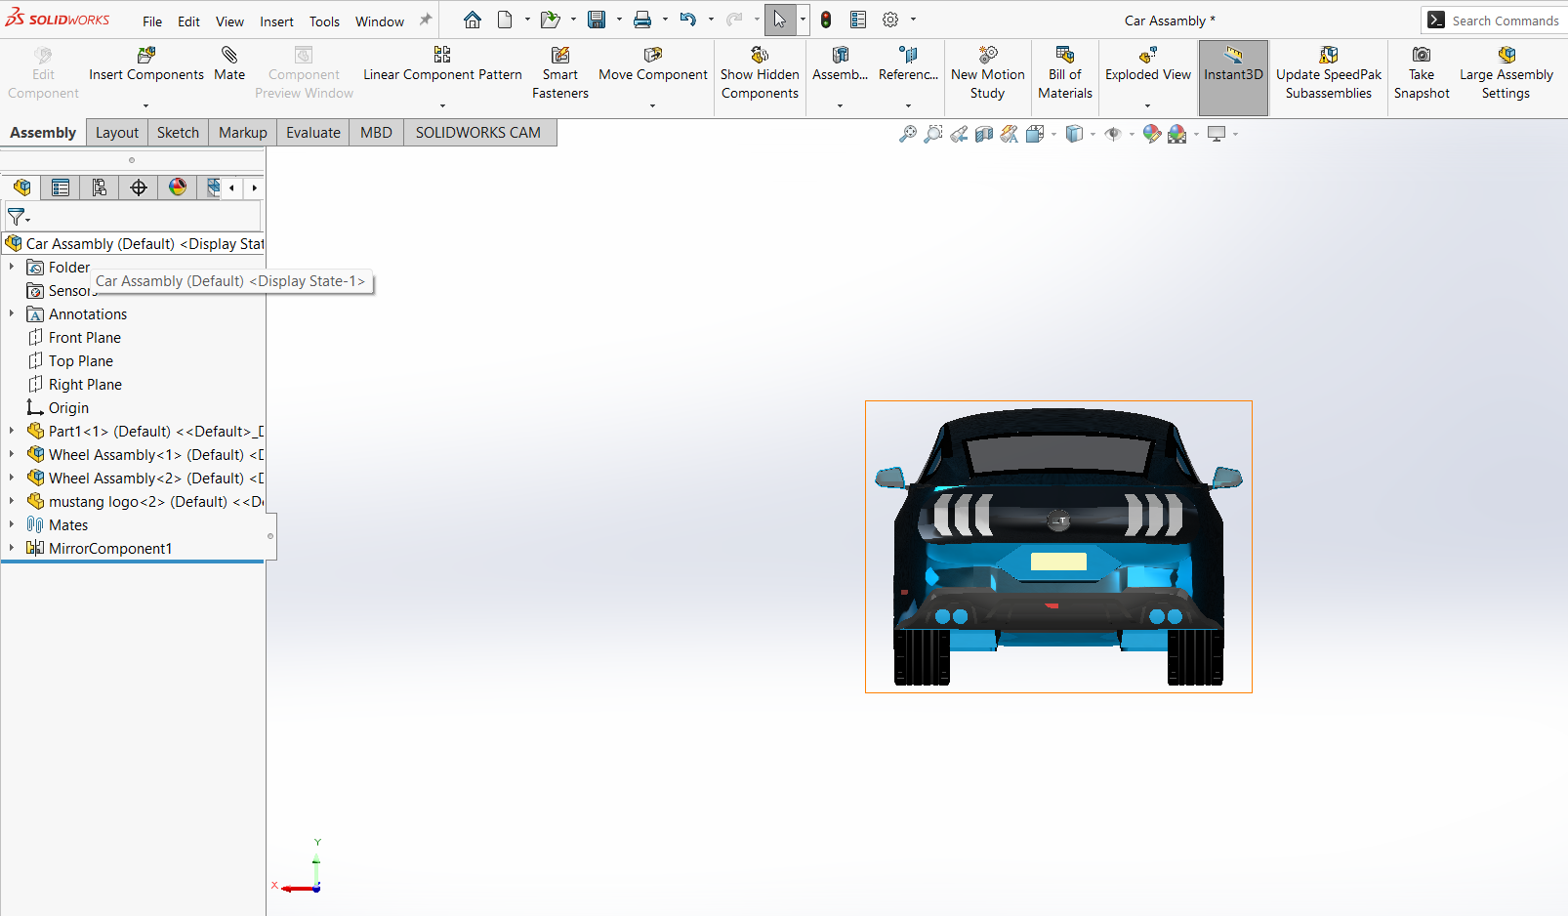This screenshot has height=916, width=1568.
Task: Toggle Show Hidden Components
Action: coord(760,73)
